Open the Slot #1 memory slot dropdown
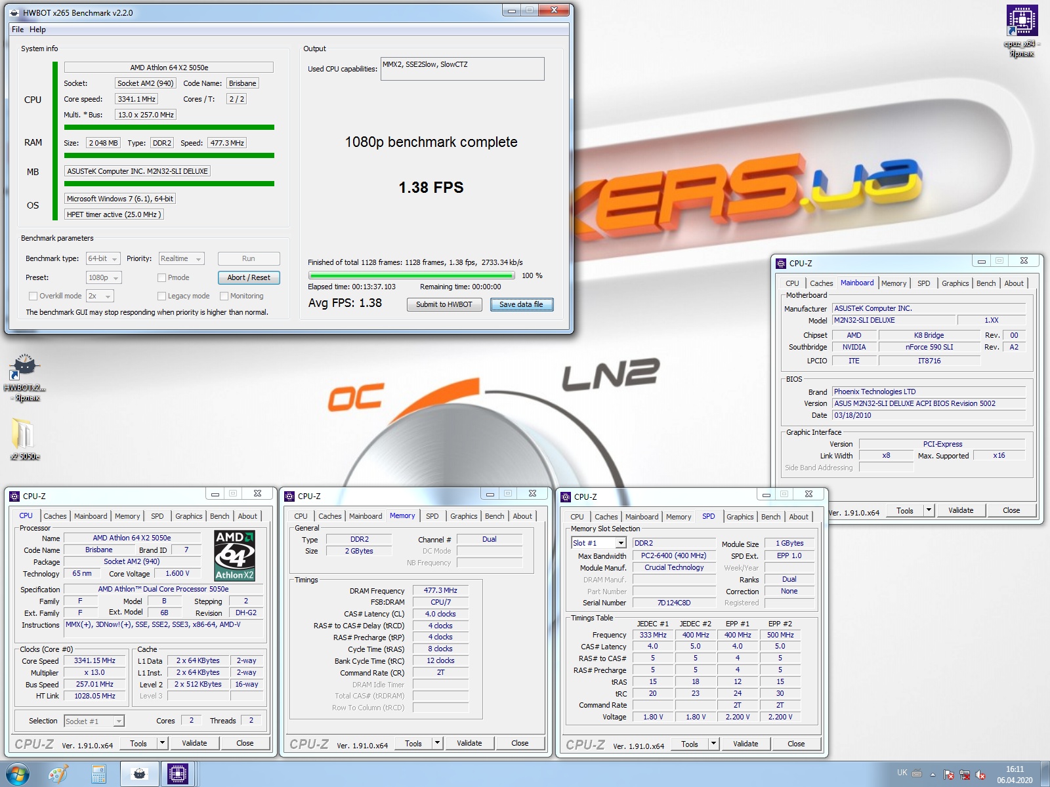 (x=598, y=543)
